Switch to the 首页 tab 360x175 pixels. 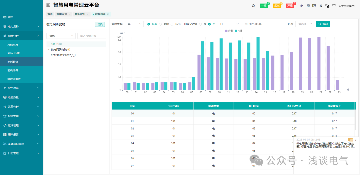(x=50, y=14)
